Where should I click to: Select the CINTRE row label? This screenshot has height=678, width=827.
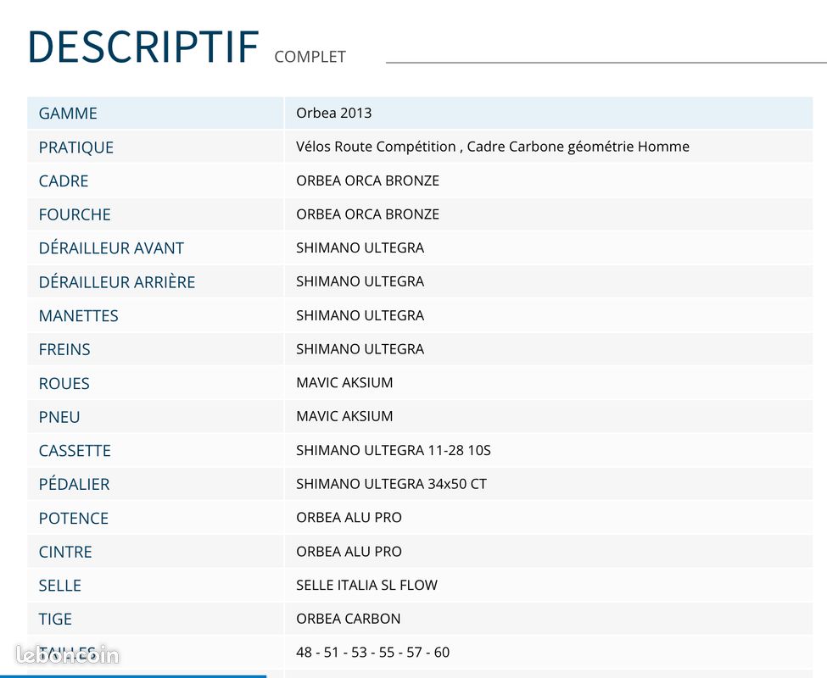click(65, 552)
